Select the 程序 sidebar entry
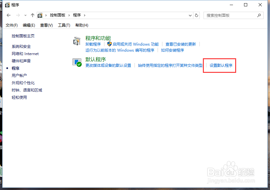This screenshot has width=270, height=190. 16,68
